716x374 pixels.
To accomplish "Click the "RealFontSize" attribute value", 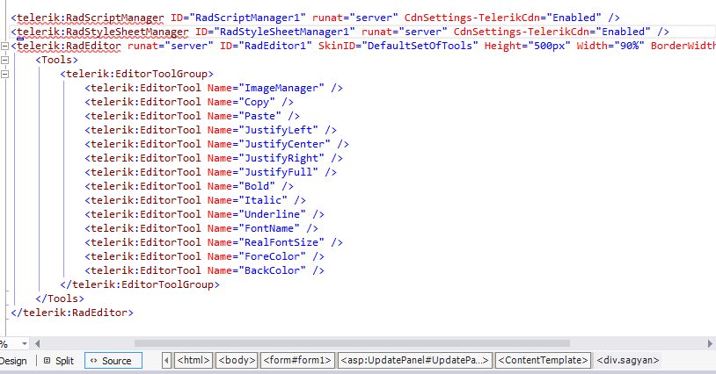I will point(281,243).
